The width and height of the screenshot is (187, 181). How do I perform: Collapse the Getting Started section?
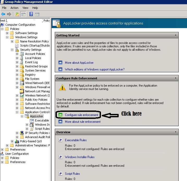[x=176, y=35]
